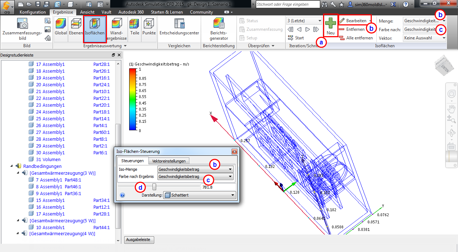
Task: Click Alle entfernen button
Action: [356, 38]
